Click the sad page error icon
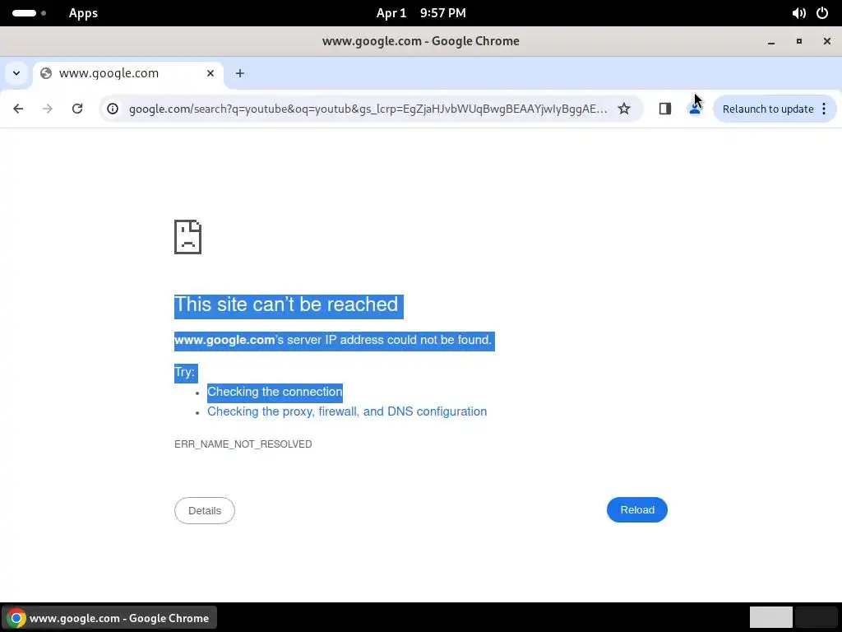The width and height of the screenshot is (842, 632). point(188,237)
